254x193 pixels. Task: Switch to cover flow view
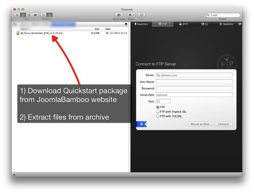pos(35,15)
